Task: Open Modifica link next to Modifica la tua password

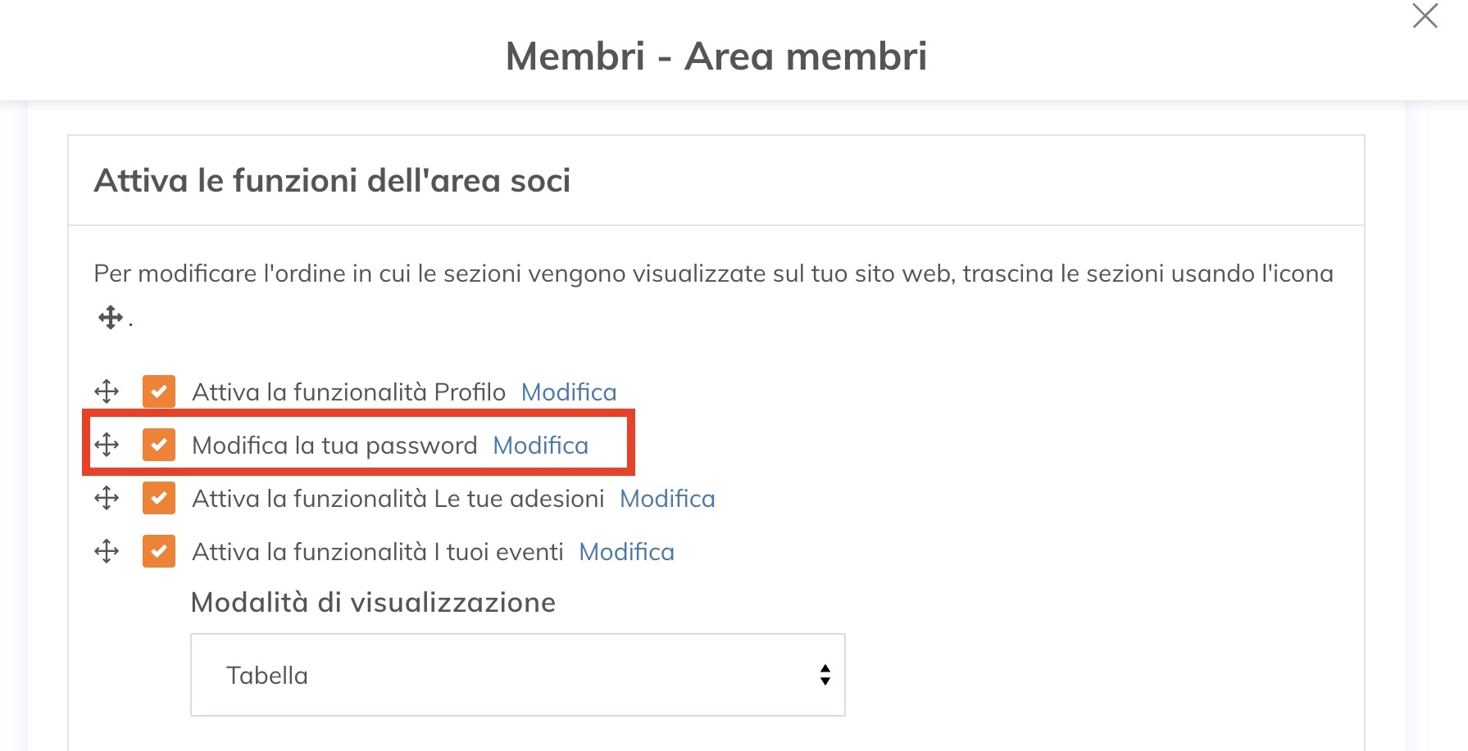Action: (539, 445)
